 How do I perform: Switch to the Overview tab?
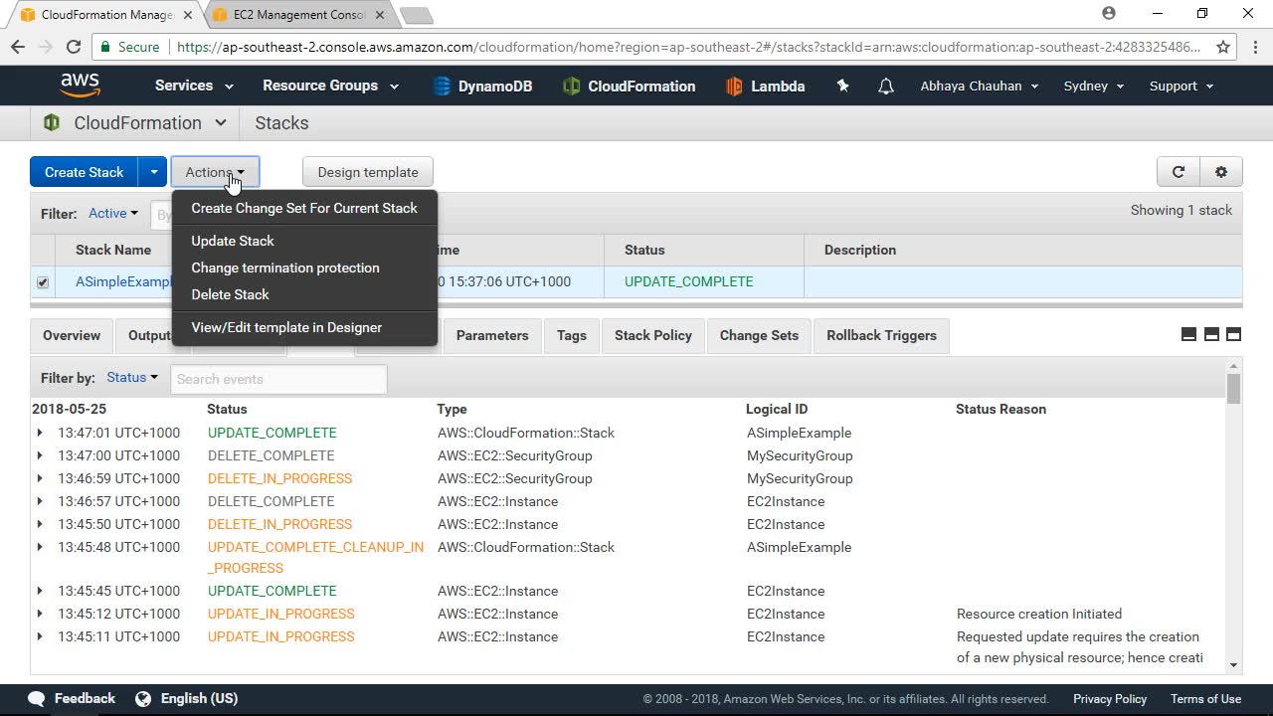[72, 335]
